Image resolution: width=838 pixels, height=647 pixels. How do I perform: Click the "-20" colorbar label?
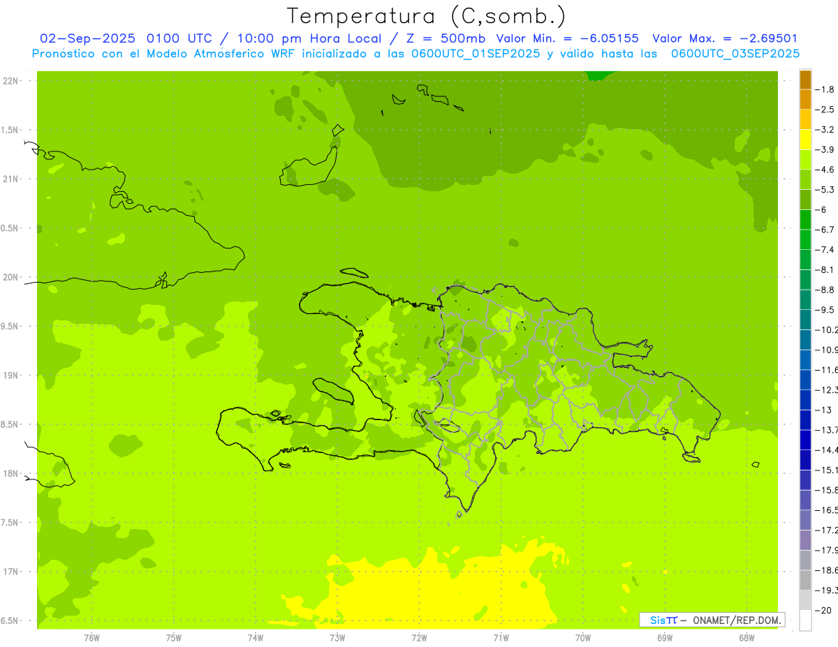(x=825, y=610)
